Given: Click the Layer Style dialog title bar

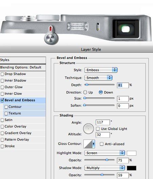Looking at the screenshot, I should pyautogui.click(x=76, y=49).
